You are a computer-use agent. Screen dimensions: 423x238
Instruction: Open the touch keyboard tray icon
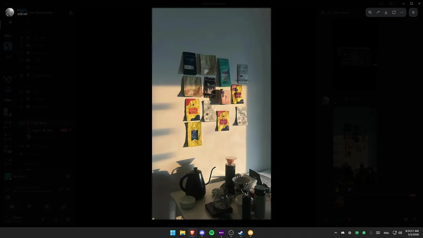(378, 233)
